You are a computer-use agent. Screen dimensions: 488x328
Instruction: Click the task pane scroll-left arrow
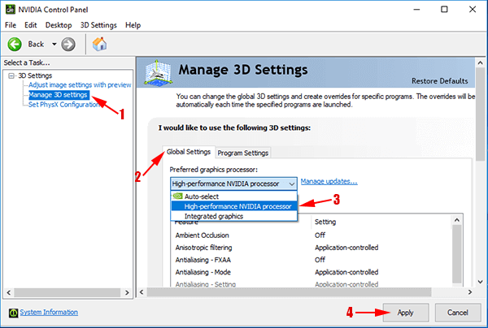pyautogui.click(x=9, y=292)
